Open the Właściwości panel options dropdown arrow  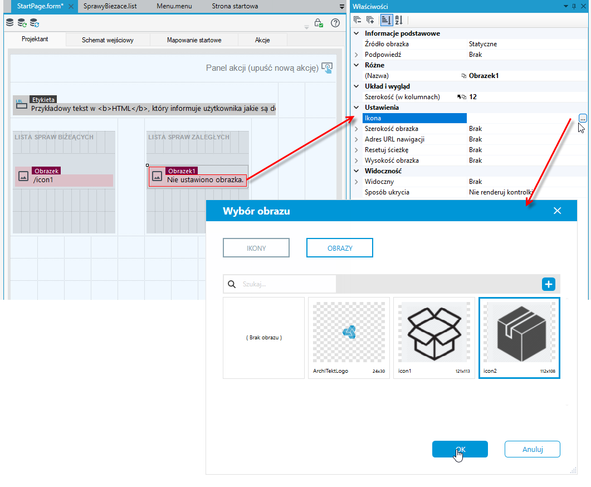(x=566, y=7)
